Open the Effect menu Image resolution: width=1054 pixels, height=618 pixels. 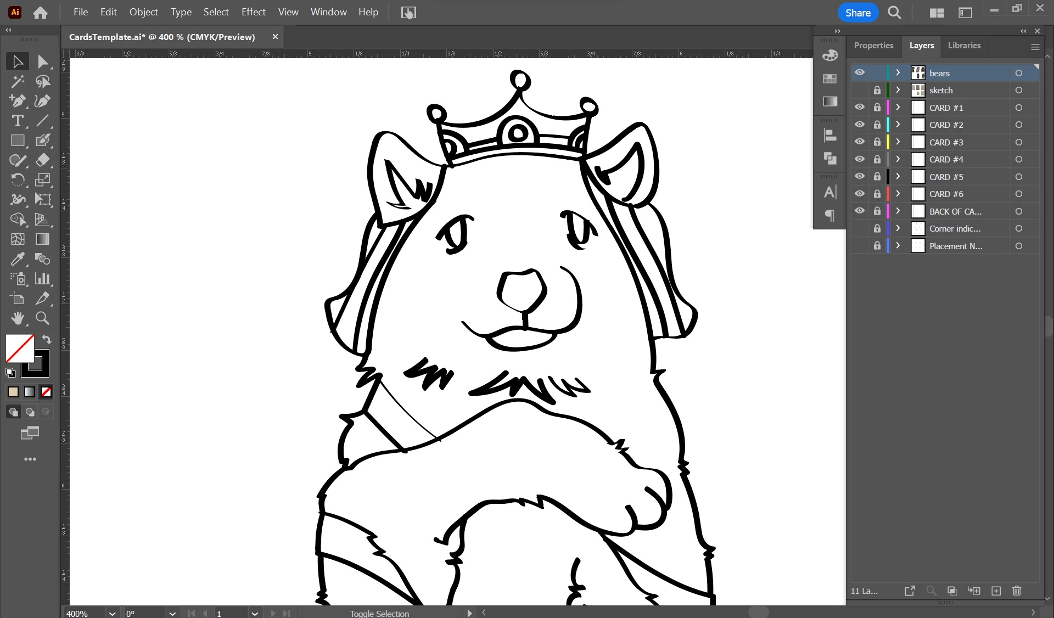click(x=253, y=12)
